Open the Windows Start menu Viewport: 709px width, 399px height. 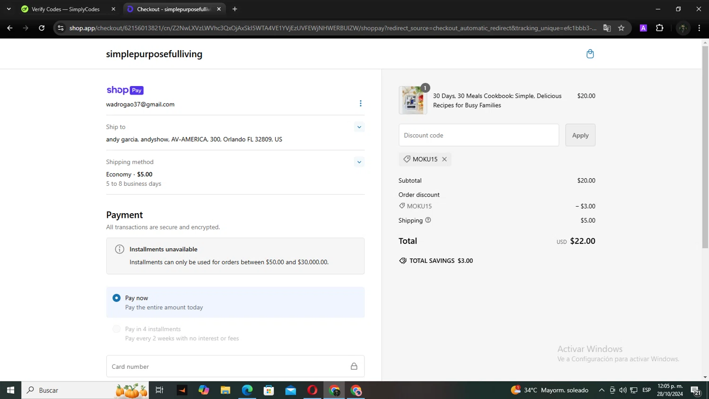10,390
